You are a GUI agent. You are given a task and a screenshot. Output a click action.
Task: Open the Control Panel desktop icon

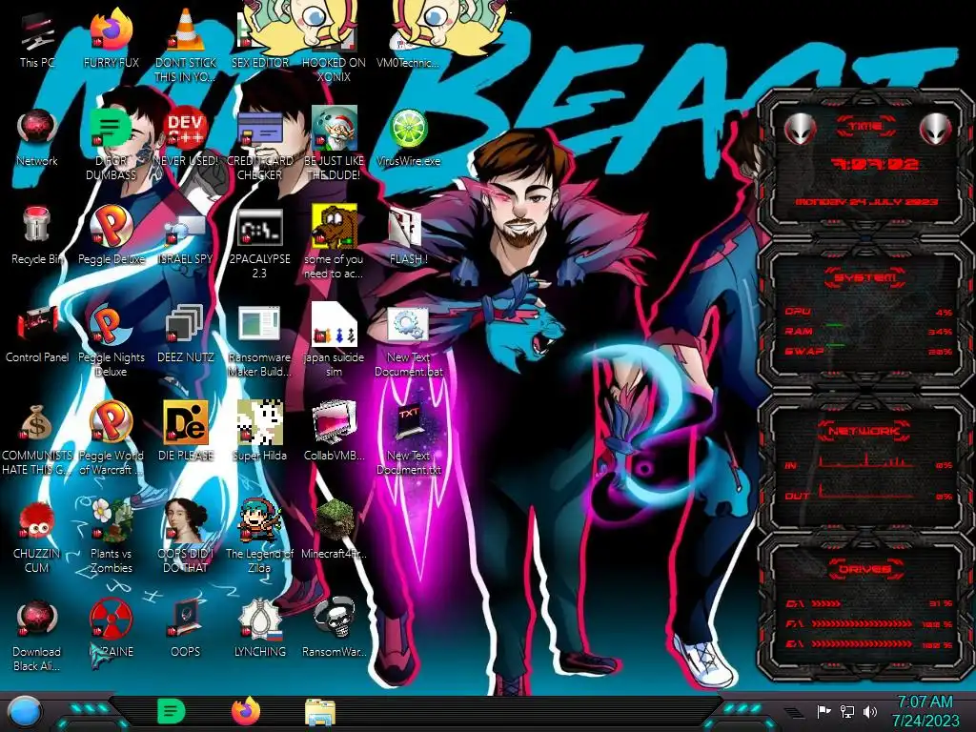[37, 335]
